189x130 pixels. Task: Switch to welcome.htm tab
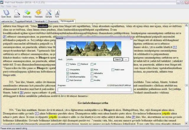[x=7, y=21]
